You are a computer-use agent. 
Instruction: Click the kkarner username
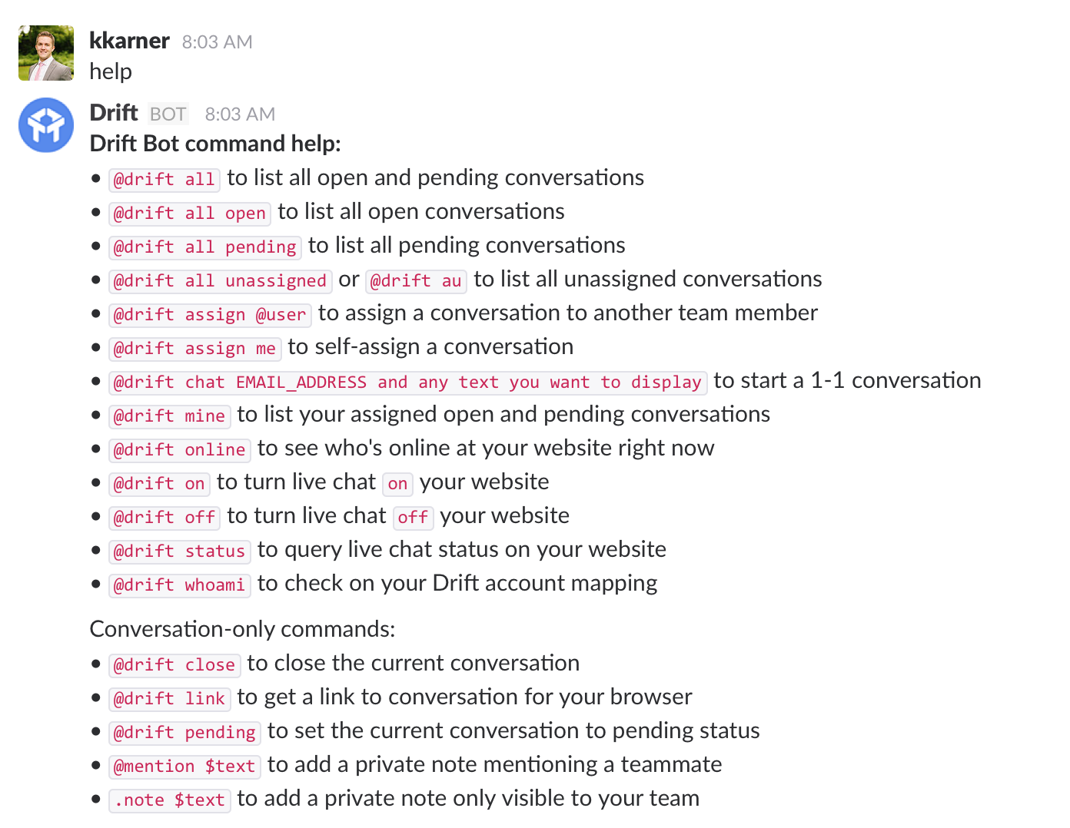[x=129, y=41]
